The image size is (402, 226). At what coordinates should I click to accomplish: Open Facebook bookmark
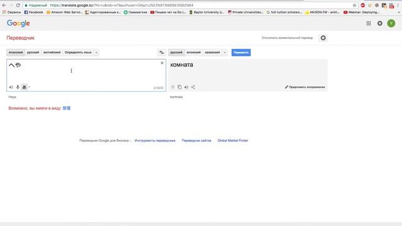[33, 12]
